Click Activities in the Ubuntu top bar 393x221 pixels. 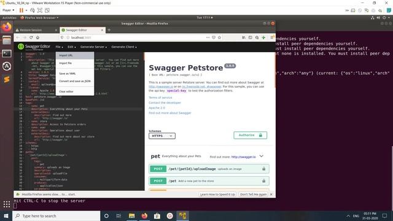pyautogui.click(x=9, y=18)
